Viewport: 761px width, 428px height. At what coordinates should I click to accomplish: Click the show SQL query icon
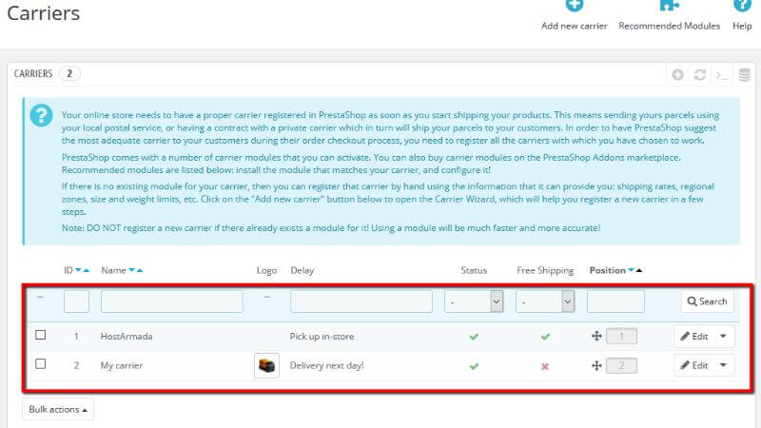coord(722,74)
